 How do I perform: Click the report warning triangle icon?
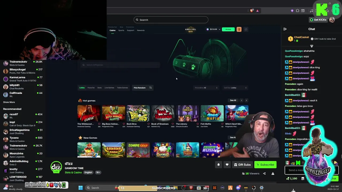(273, 174)
